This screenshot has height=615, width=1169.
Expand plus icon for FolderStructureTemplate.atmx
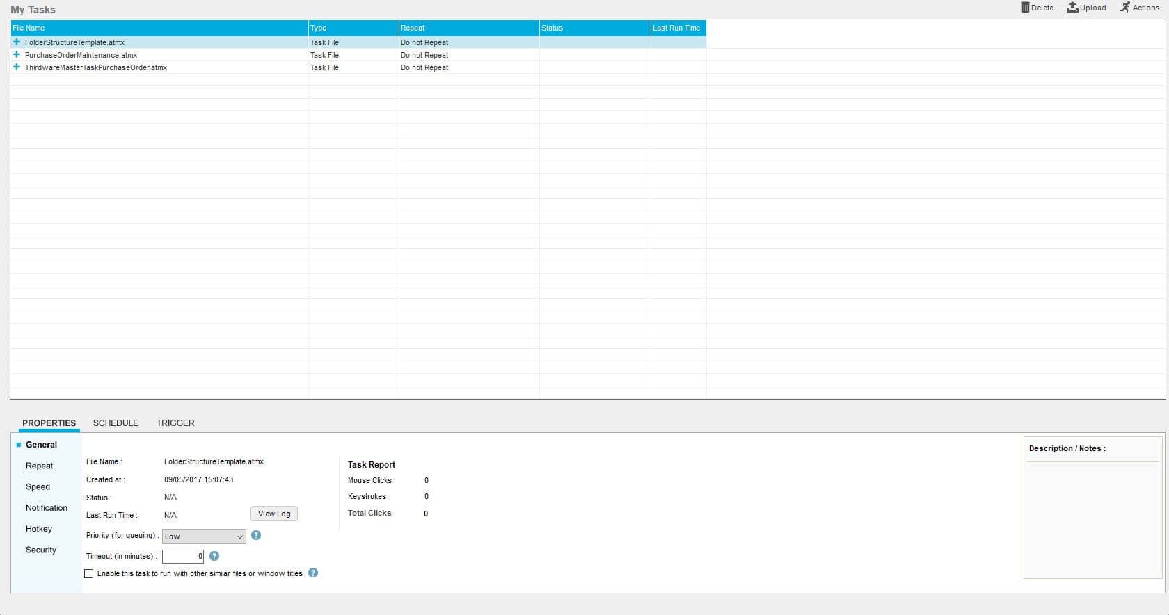tap(17, 42)
